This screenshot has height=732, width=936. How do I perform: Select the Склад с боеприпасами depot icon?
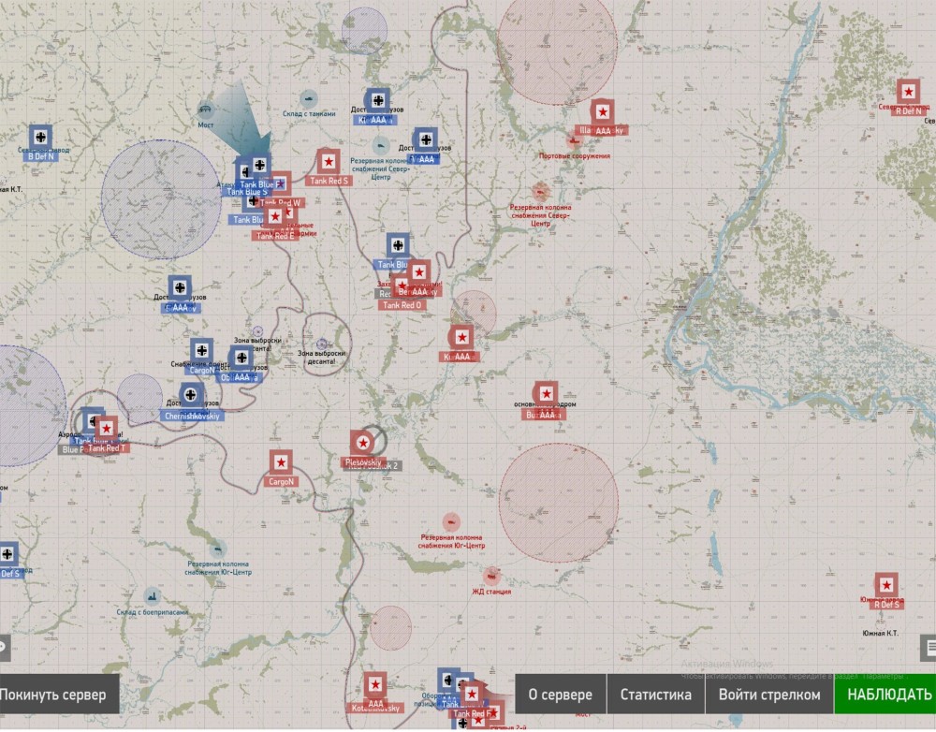tap(152, 595)
